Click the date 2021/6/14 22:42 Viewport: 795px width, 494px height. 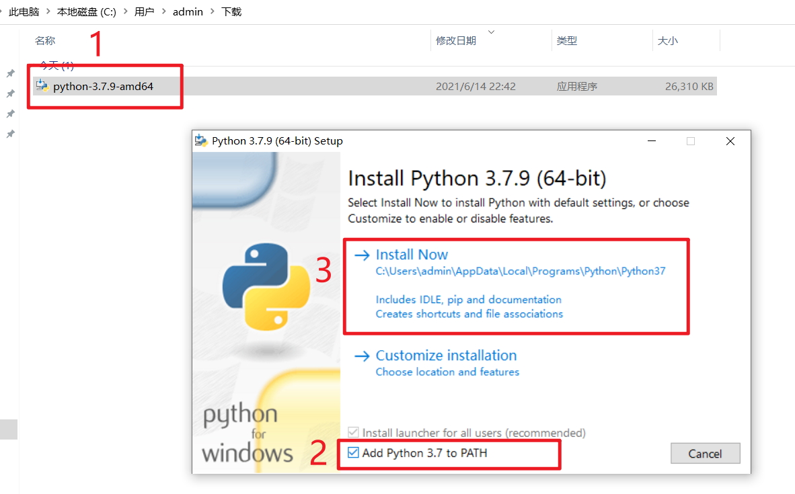click(476, 87)
